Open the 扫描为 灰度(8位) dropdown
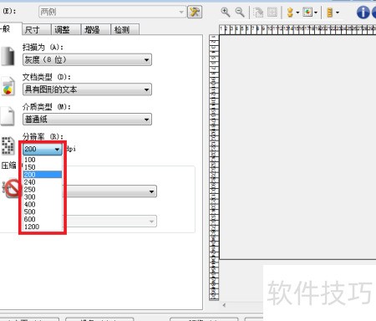This screenshot has height=321, width=376. pyautogui.click(x=87, y=59)
